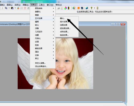Close the image document window

pos(123,24)
